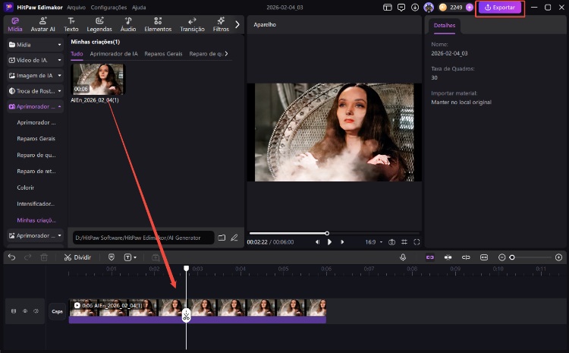Click the output folder path field

[x=143, y=238]
